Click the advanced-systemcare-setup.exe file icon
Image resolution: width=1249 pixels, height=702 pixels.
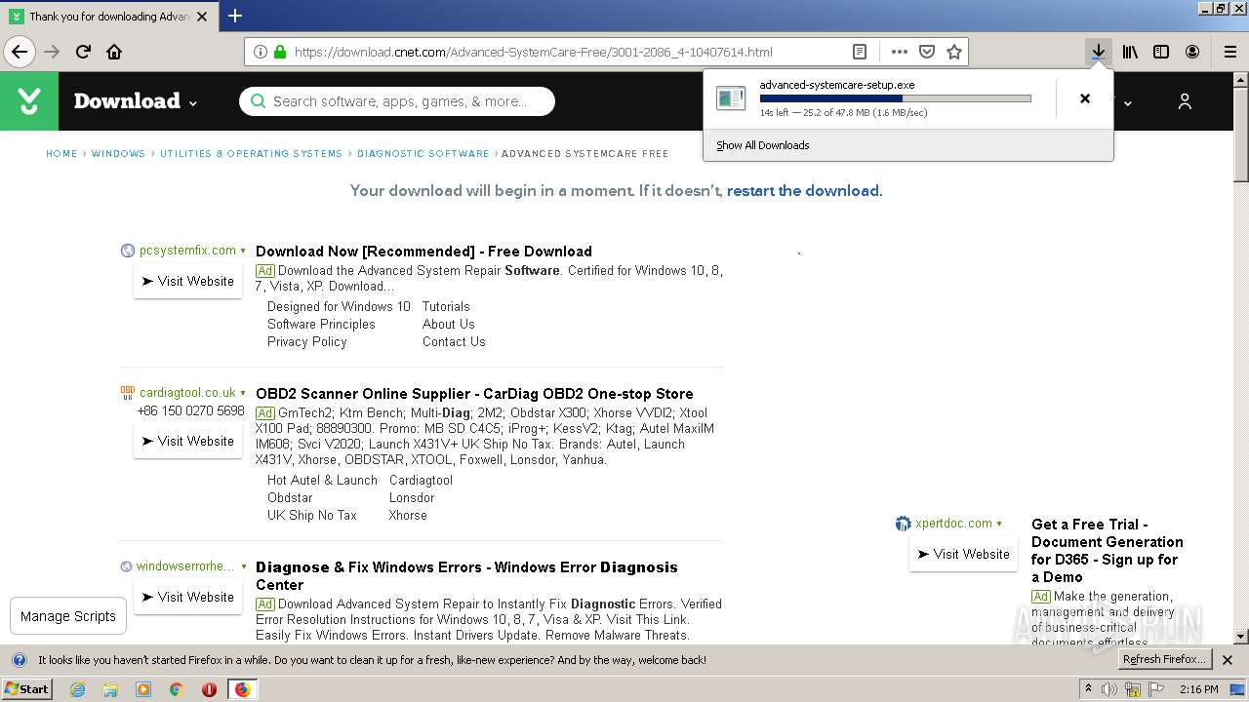coord(731,97)
